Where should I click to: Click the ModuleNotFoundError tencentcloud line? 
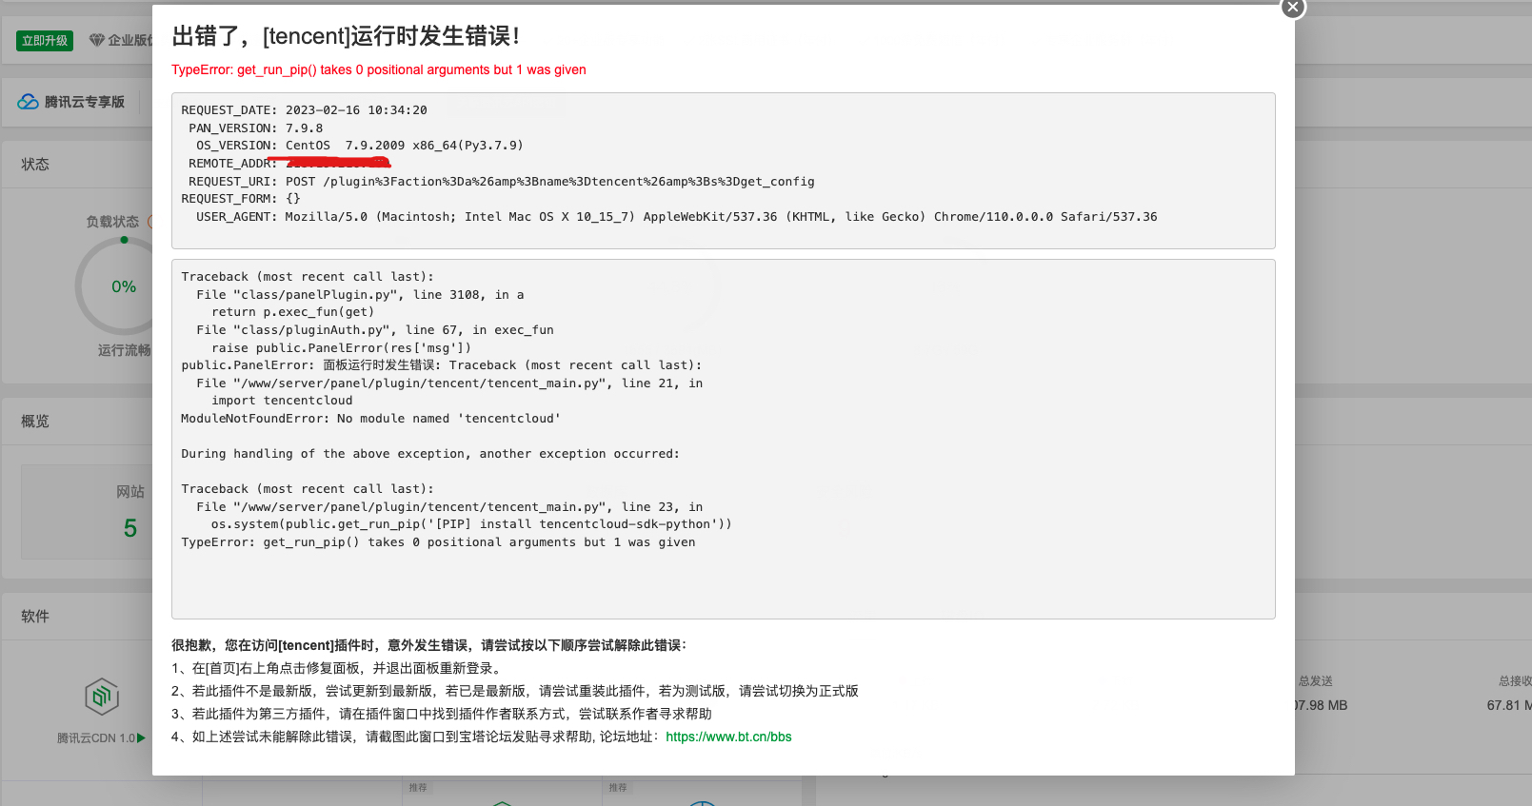click(x=371, y=419)
